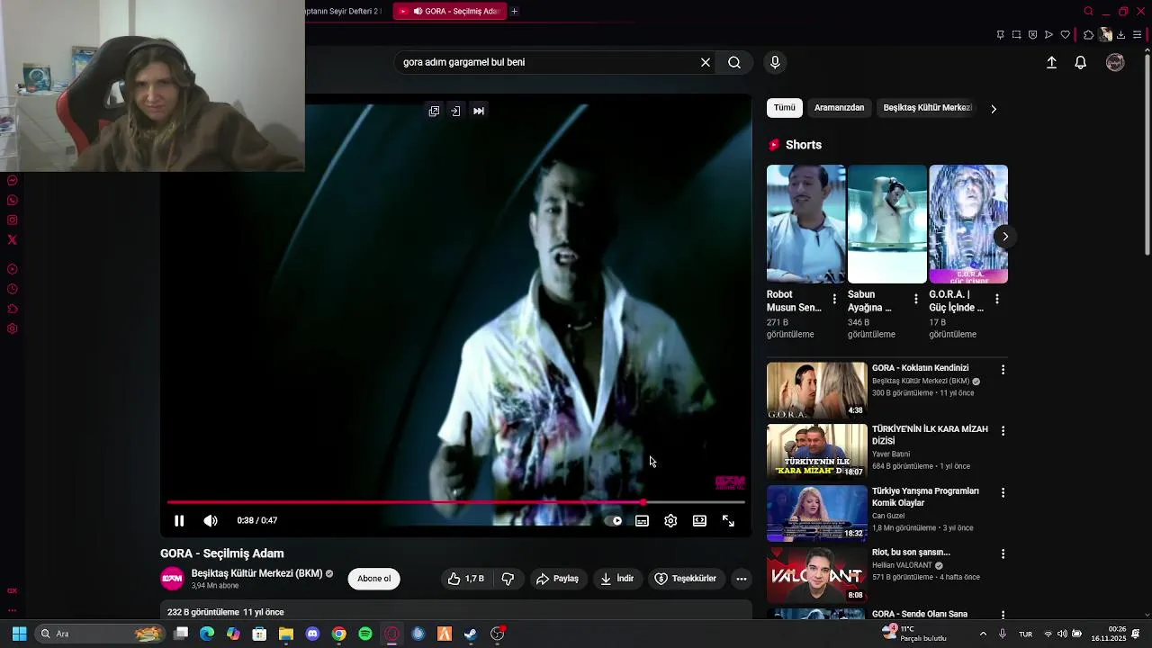Open YouTube create upload icon
This screenshot has height=648, width=1152.
[1051, 62]
